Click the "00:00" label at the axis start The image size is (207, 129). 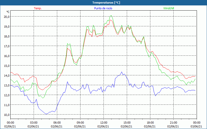(x=10, y=123)
